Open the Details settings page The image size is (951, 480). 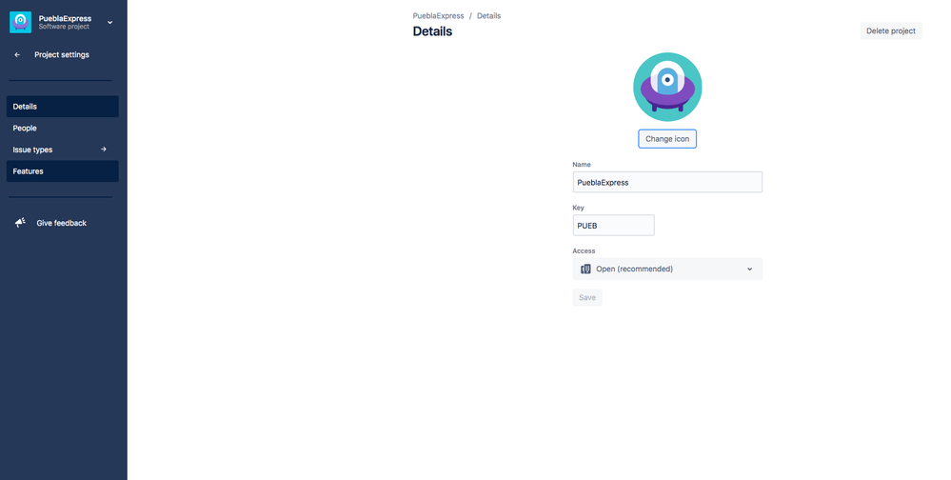tap(63, 107)
